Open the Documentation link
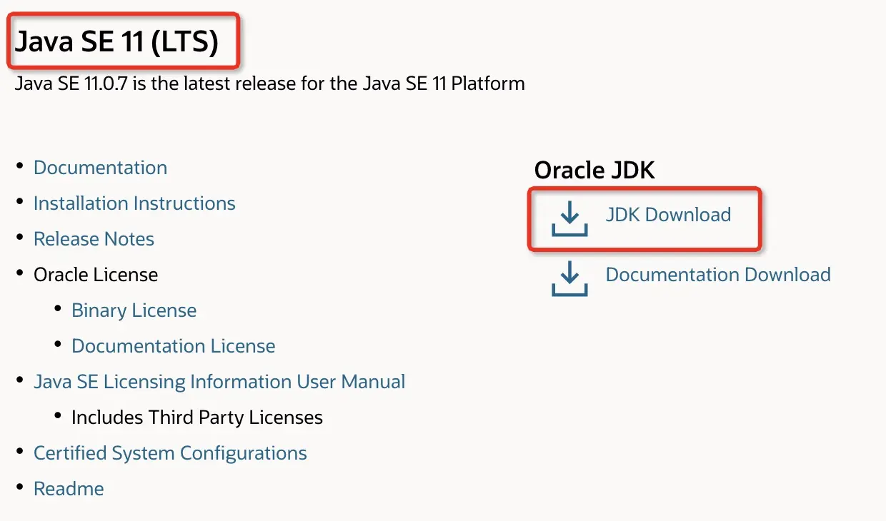 (100, 168)
